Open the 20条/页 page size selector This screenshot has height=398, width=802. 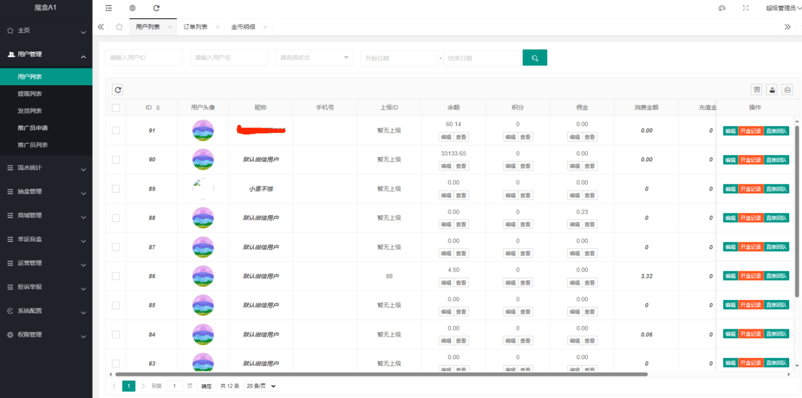click(x=260, y=386)
